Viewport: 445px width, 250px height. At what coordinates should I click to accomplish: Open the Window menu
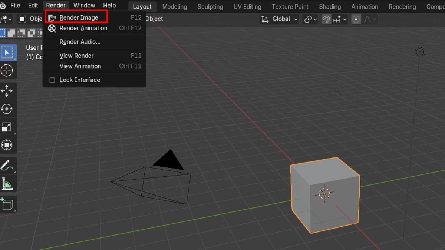[84, 6]
